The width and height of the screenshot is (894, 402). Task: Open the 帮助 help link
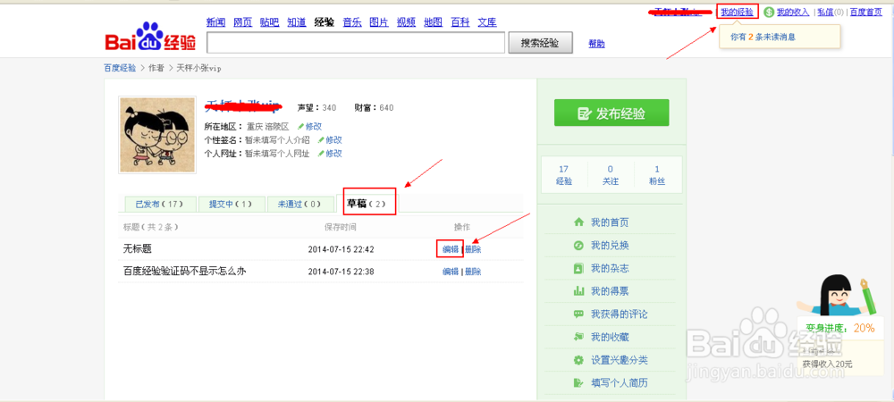pyautogui.click(x=597, y=44)
